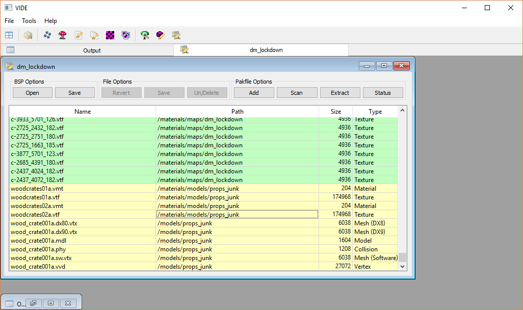Viewport: 523px width, 310px height.
Task: Click the file list scrollbar thumb
Action: 403,257
